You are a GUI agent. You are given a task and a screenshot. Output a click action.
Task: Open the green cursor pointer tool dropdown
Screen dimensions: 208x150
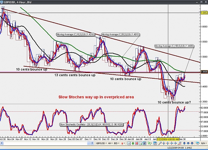click(150, 143)
